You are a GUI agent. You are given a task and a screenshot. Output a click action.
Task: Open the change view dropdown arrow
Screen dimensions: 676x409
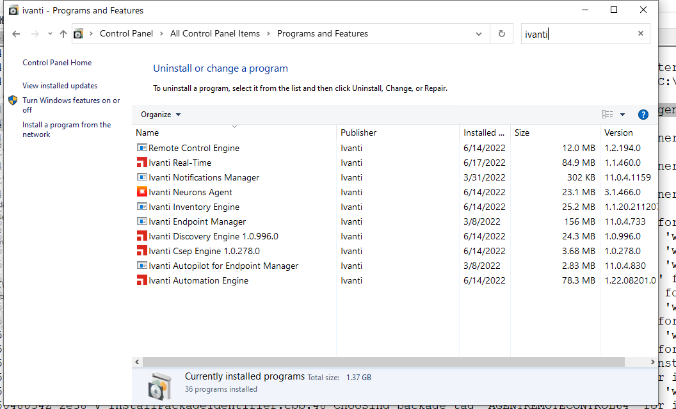[x=621, y=115]
